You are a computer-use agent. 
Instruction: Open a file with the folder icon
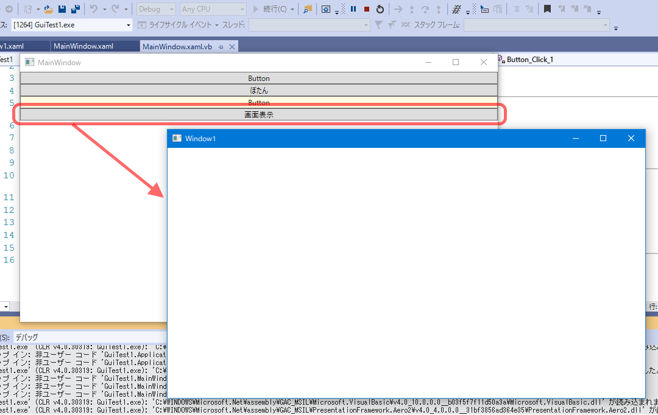(x=49, y=9)
